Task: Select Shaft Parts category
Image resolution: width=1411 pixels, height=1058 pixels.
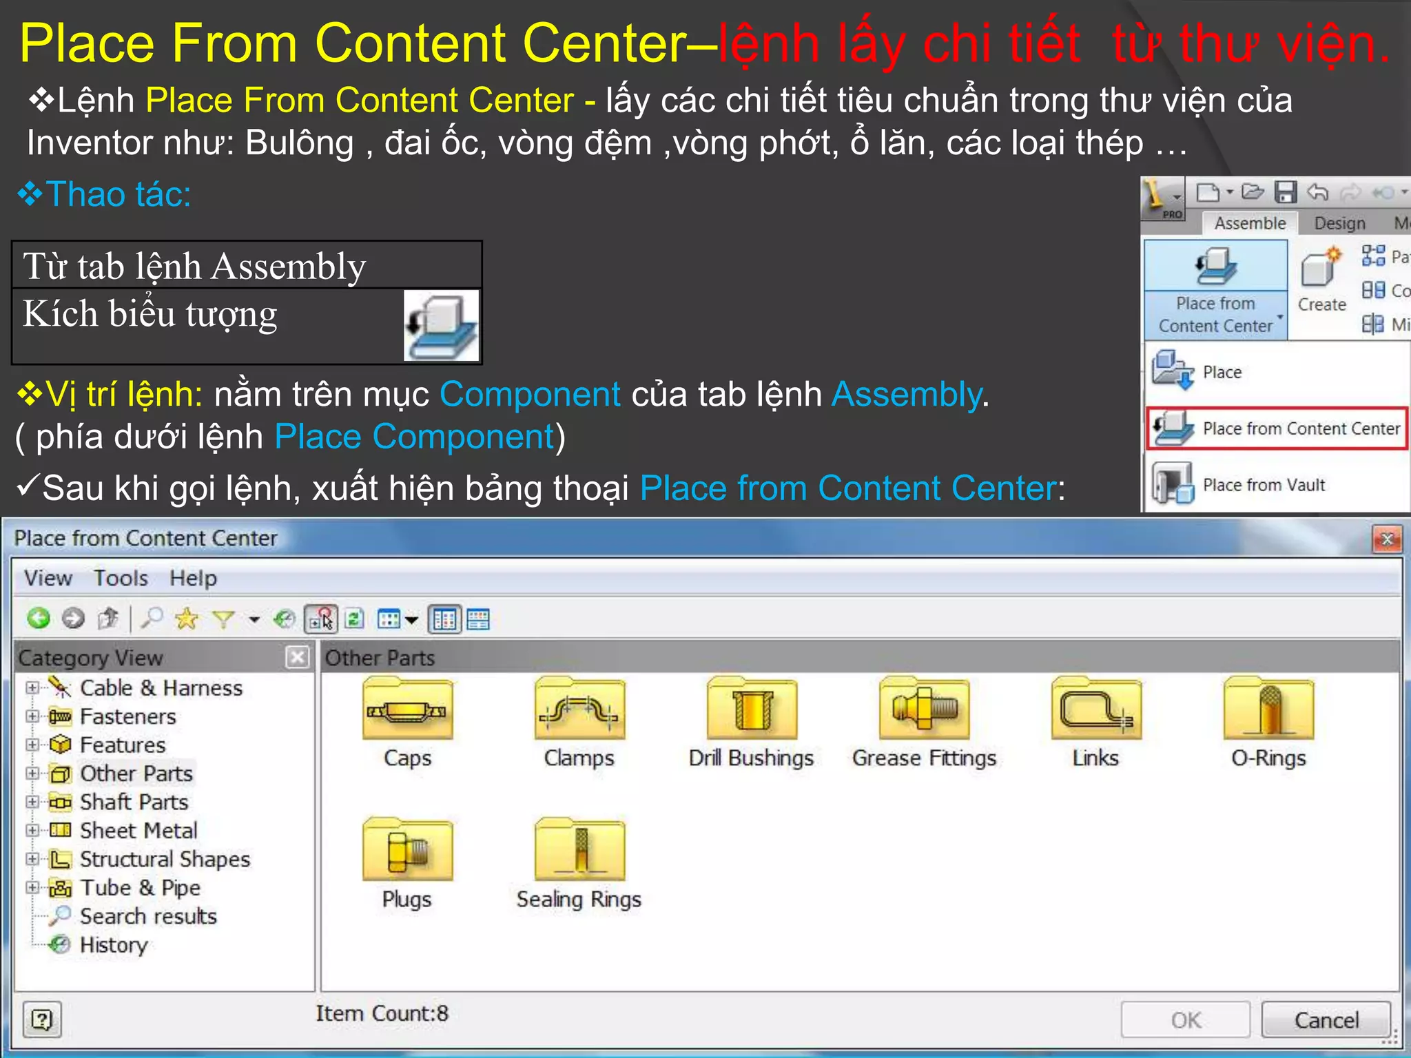Action: 134,802
